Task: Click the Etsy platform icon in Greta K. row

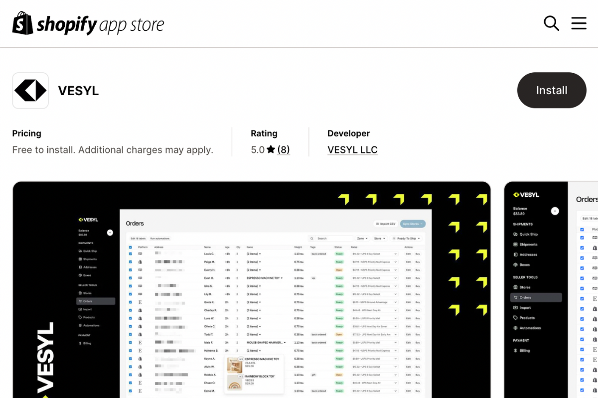Action: pyautogui.click(x=140, y=302)
